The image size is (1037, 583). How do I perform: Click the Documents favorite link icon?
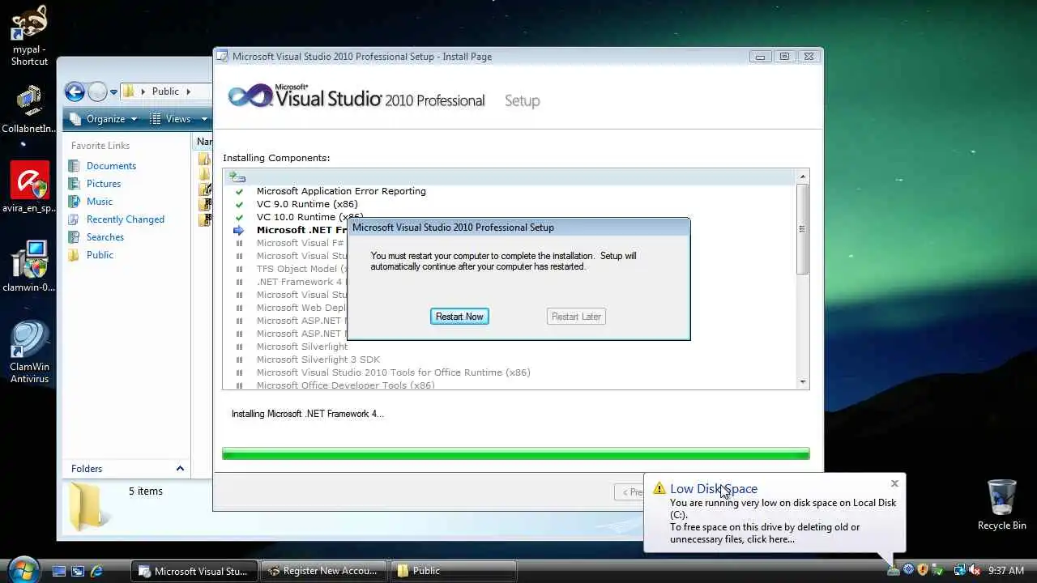tap(75, 166)
